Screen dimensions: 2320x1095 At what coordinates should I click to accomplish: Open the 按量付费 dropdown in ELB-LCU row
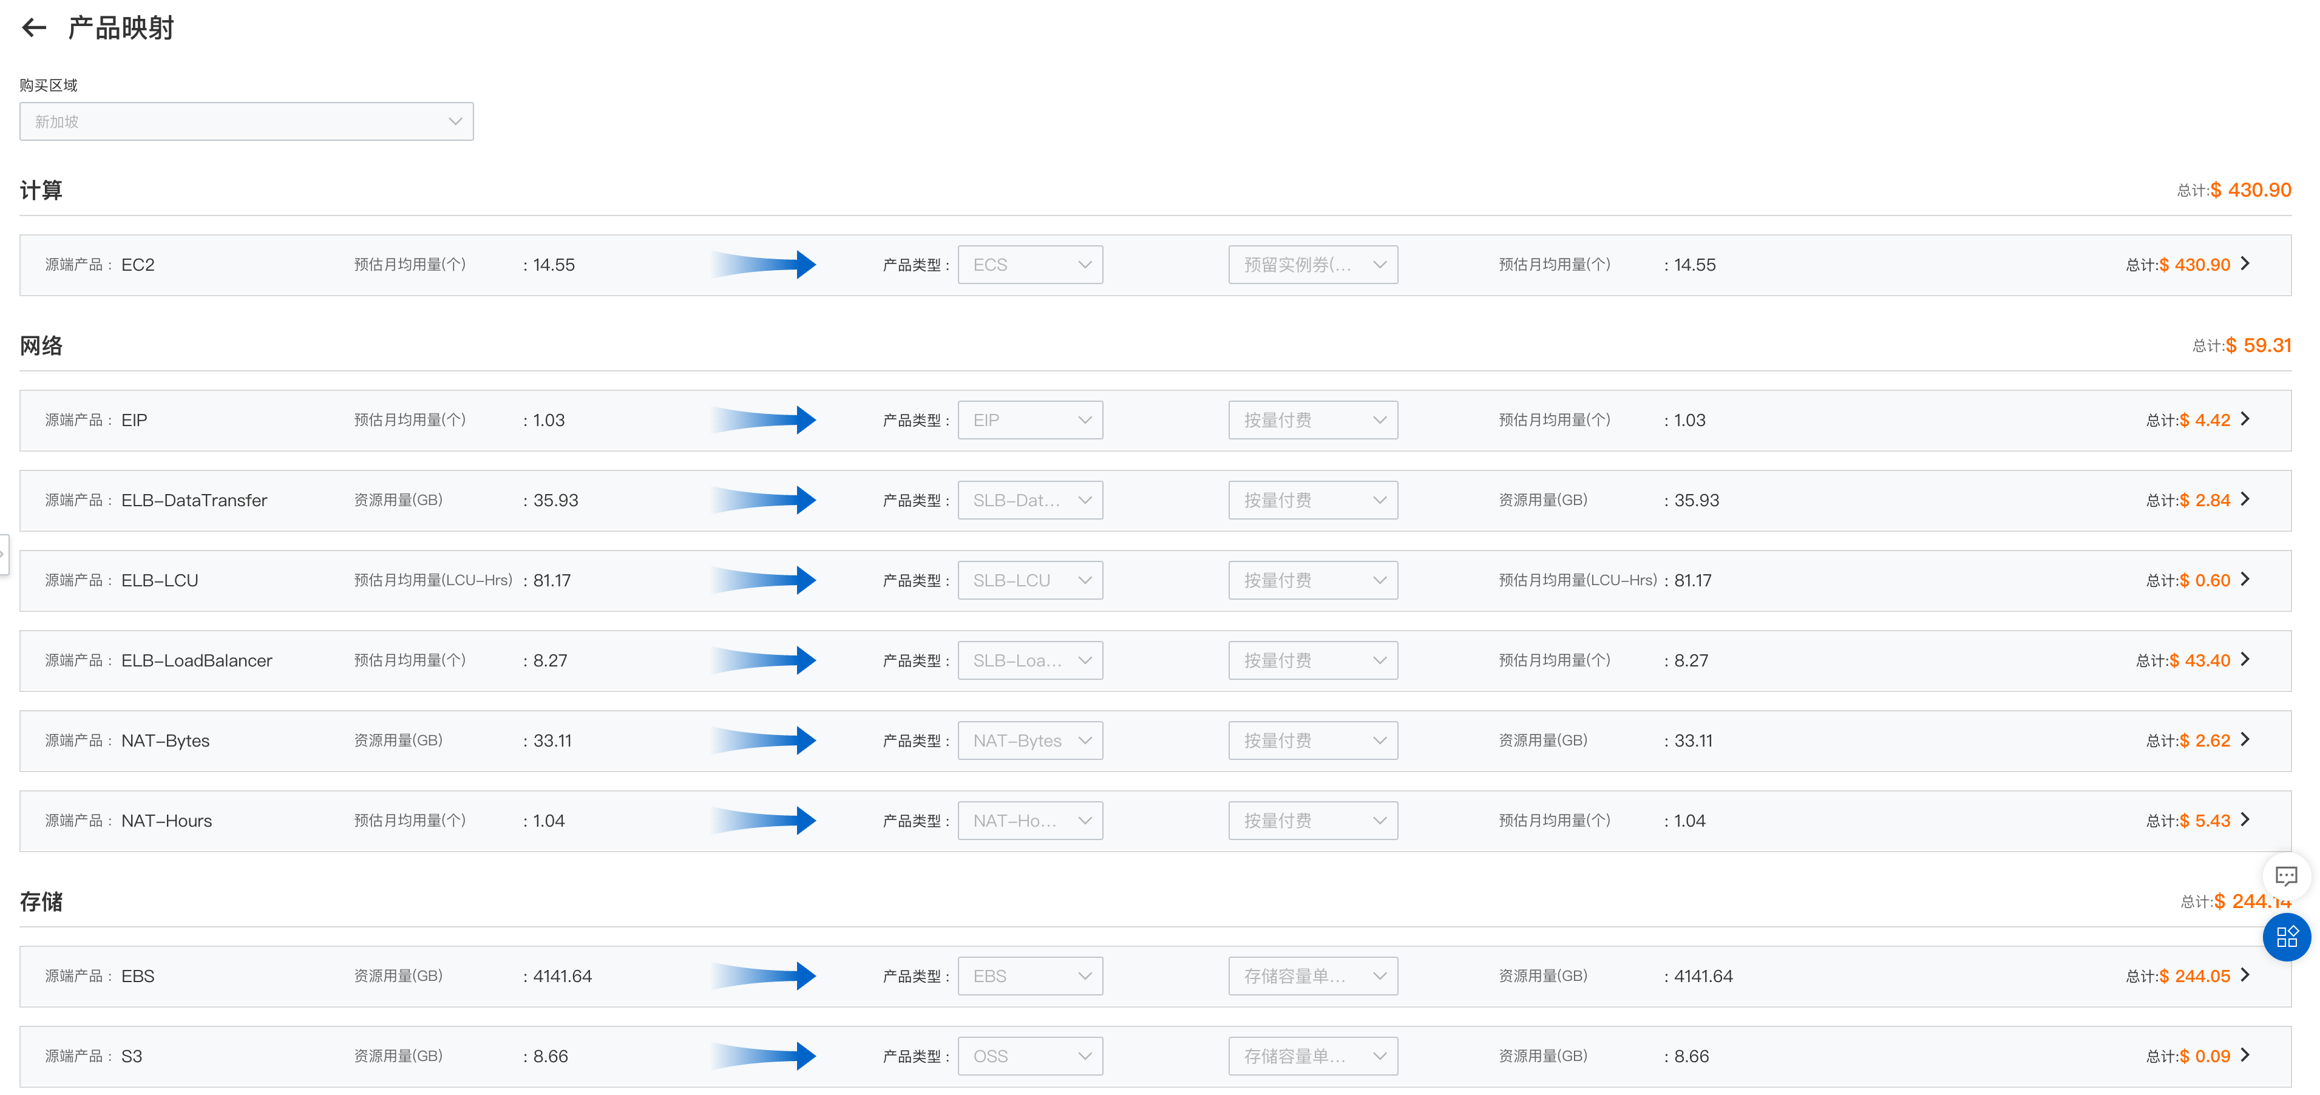[x=1313, y=581]
